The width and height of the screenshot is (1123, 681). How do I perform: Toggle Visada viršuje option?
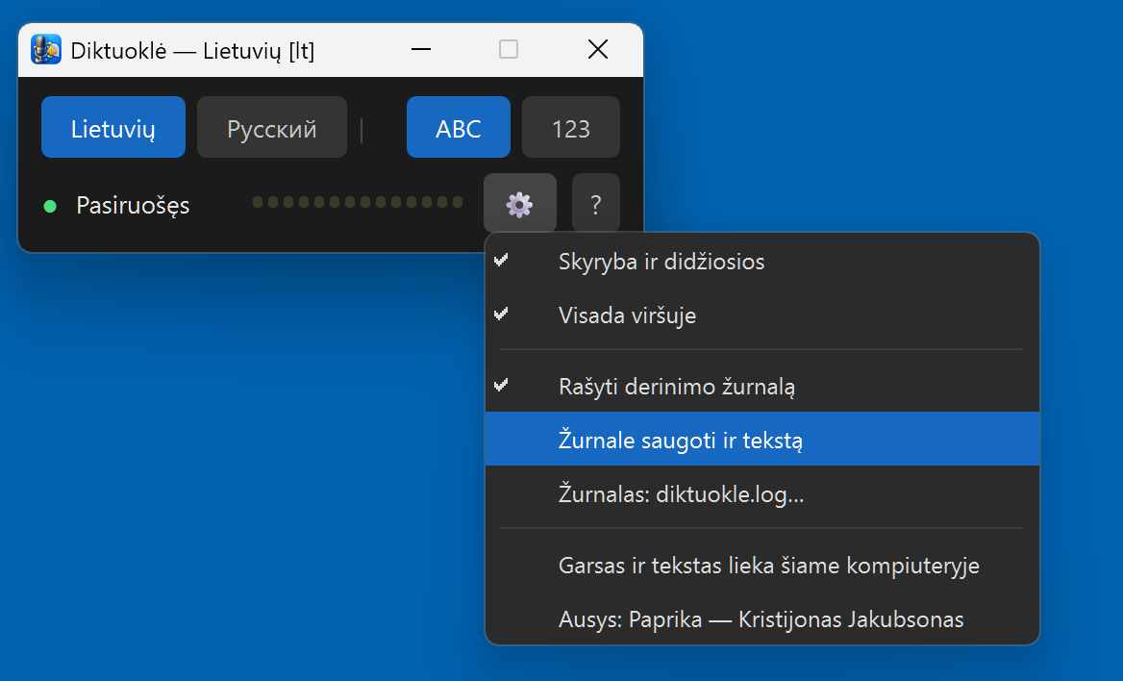pos(762,315)
